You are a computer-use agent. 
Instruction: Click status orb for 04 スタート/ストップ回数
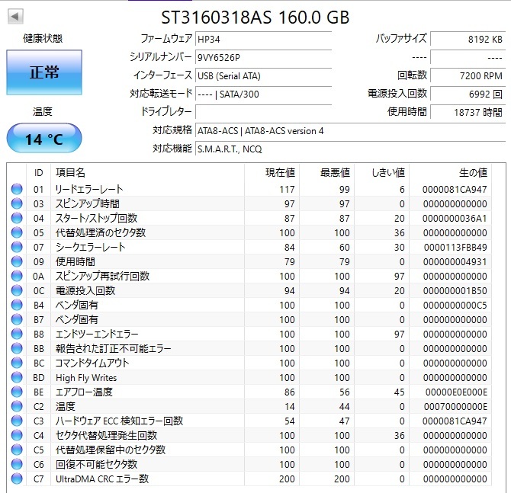[x=17, y=218]
